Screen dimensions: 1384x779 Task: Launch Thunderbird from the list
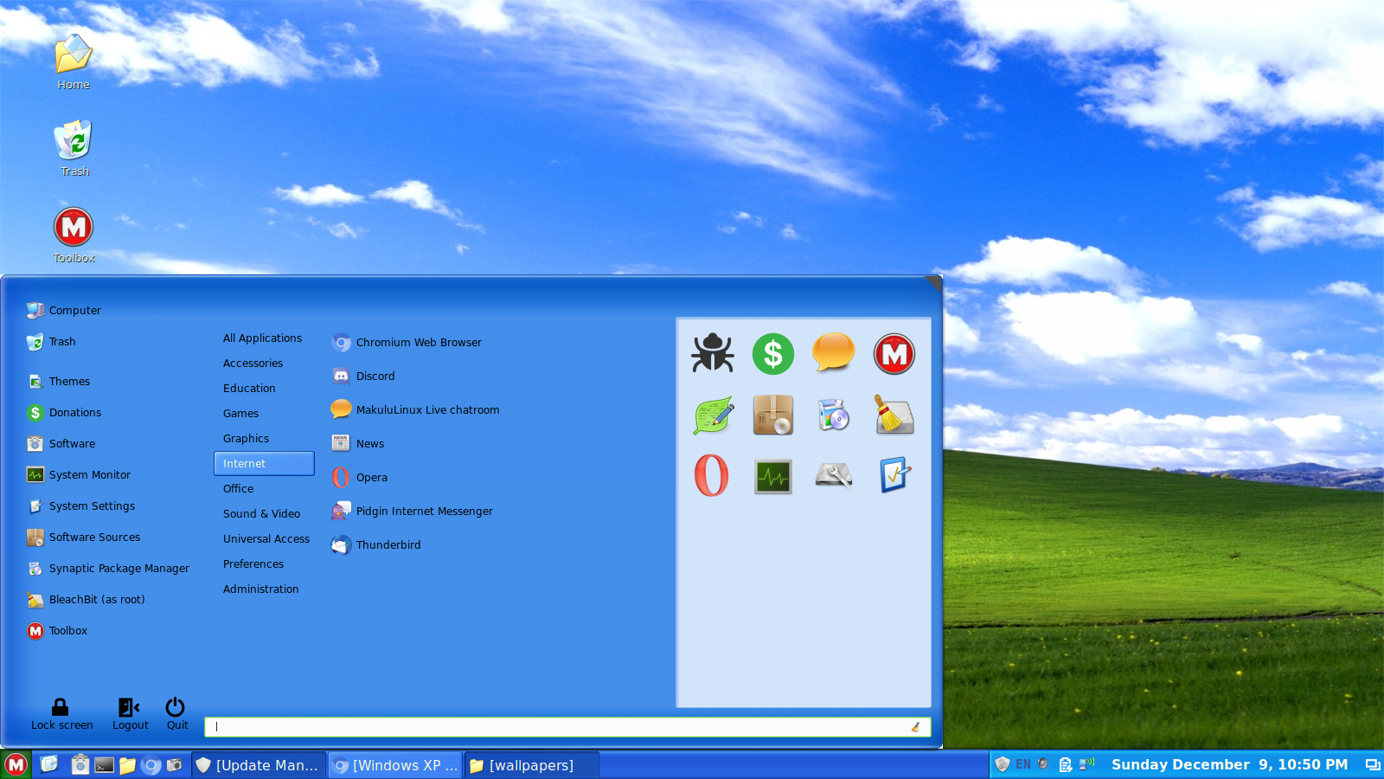[376, 545]
